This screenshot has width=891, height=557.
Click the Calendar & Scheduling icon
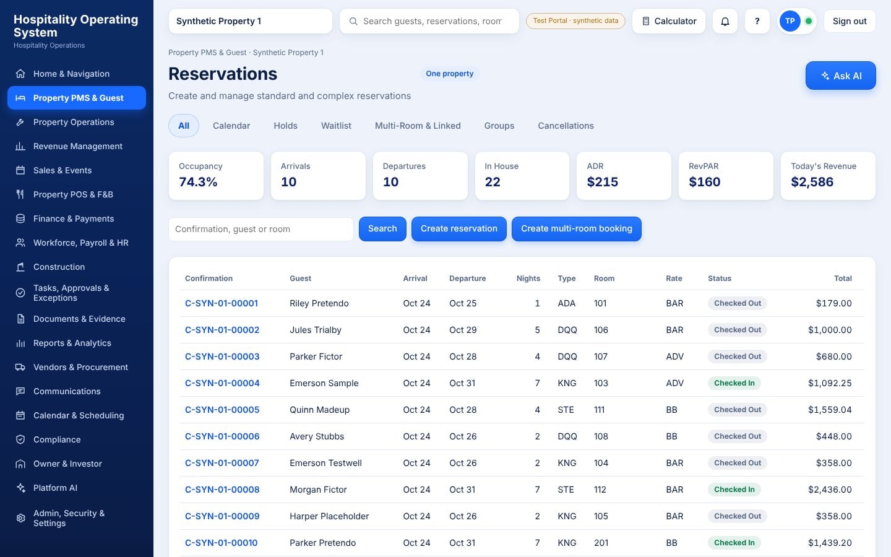tap(20, 415)
